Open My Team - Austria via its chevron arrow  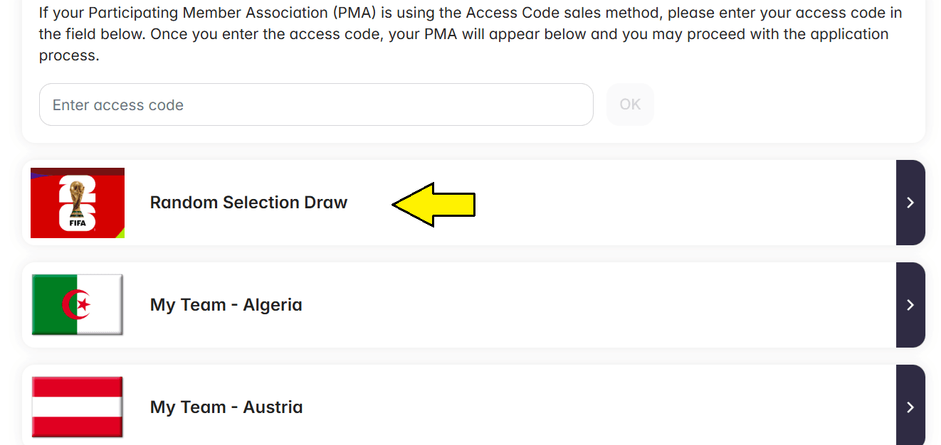[910, 407]
